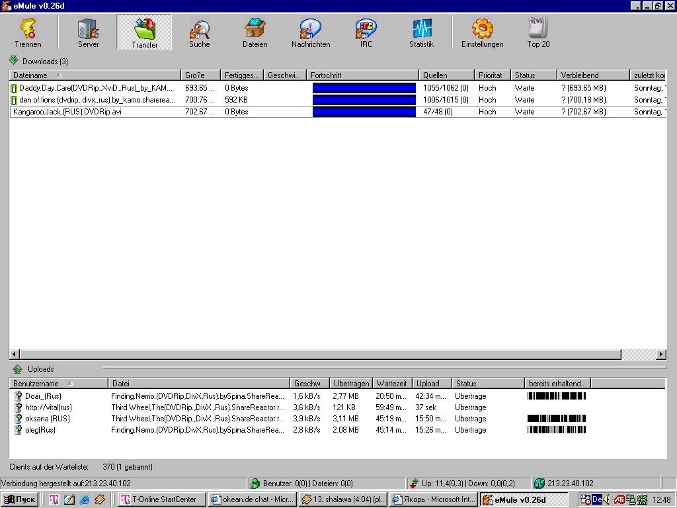Sort downloads by Status column header

534,75
